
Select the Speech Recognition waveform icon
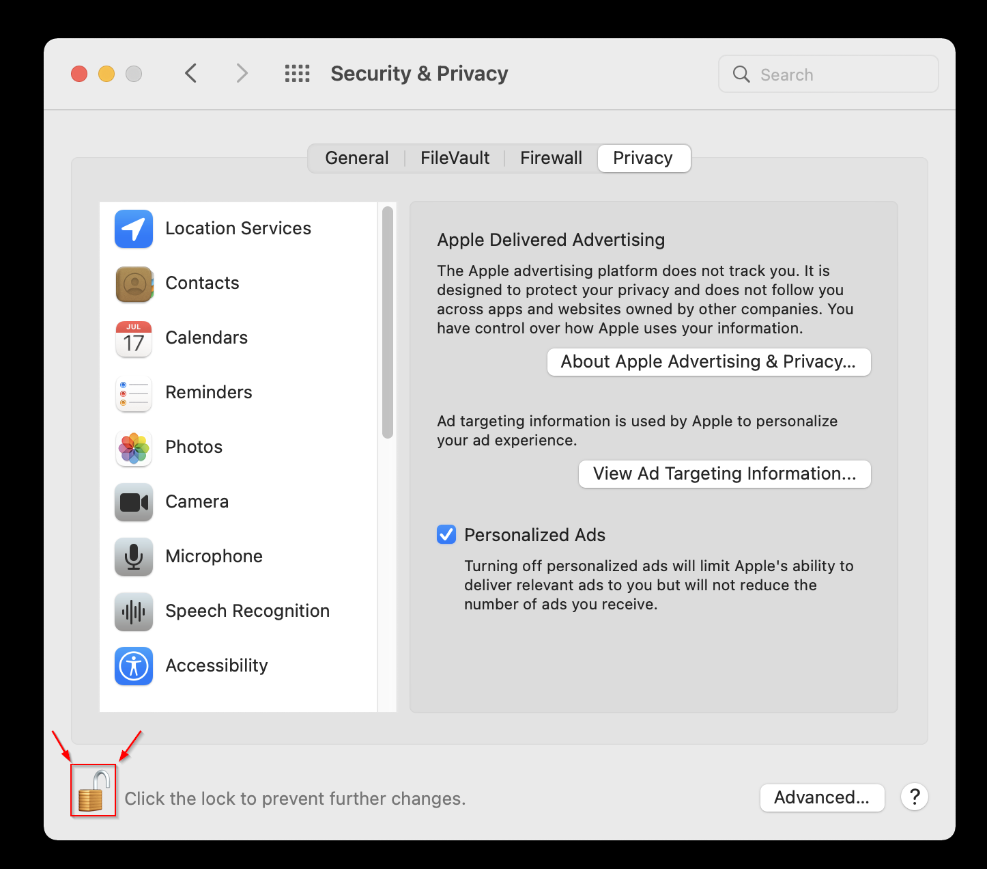pyautogui.click(x=134, y=611)
